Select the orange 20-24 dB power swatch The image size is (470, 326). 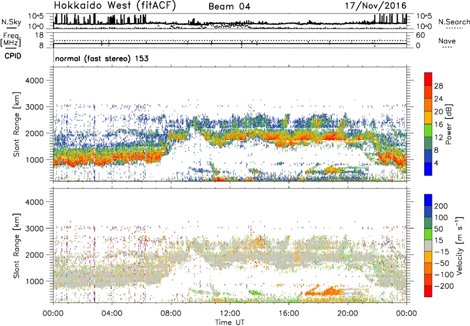click(428, 105)
